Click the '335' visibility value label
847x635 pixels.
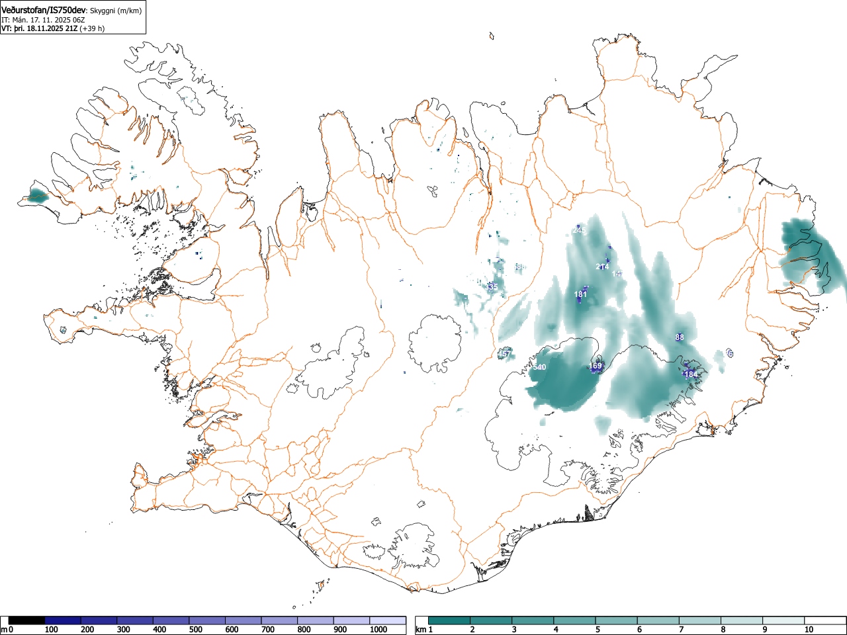490,286
